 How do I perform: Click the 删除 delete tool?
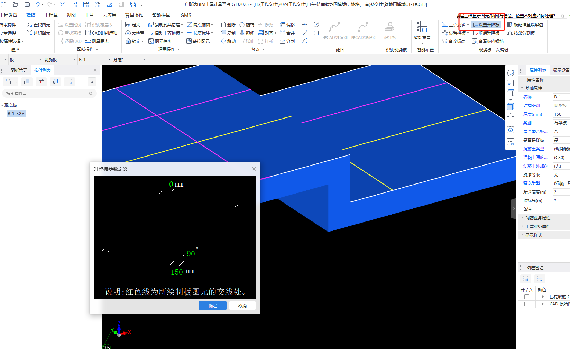point(228,25)
